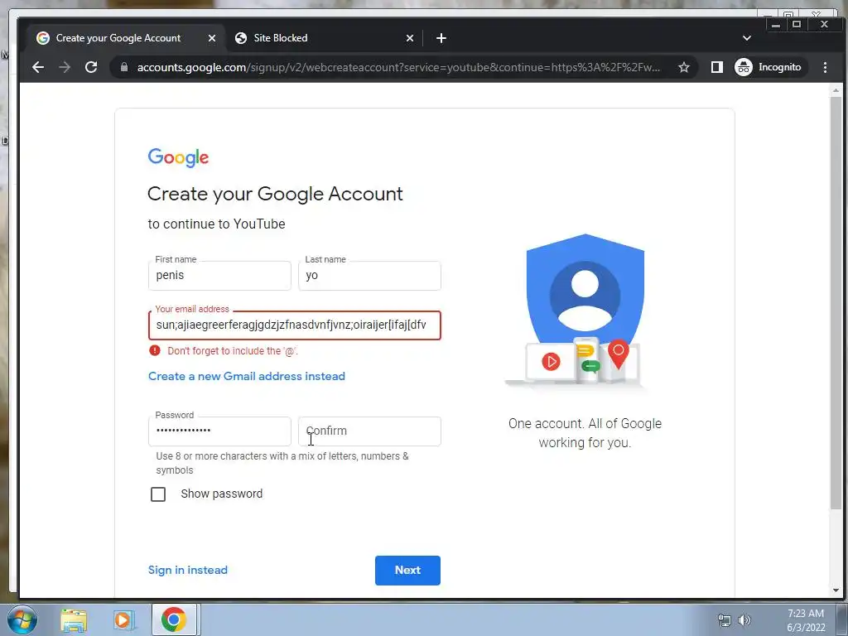Viewport: 848px width, 636px height.
Task: Click the volume speaker tray icon
Action: 744,620
